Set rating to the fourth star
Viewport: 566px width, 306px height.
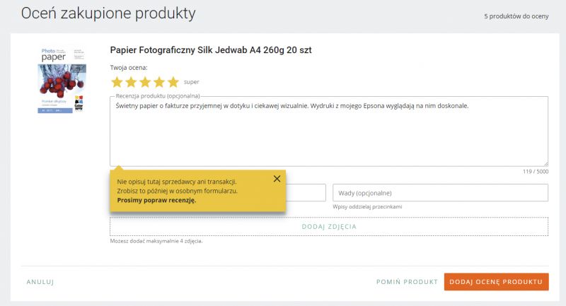[158, 82]
